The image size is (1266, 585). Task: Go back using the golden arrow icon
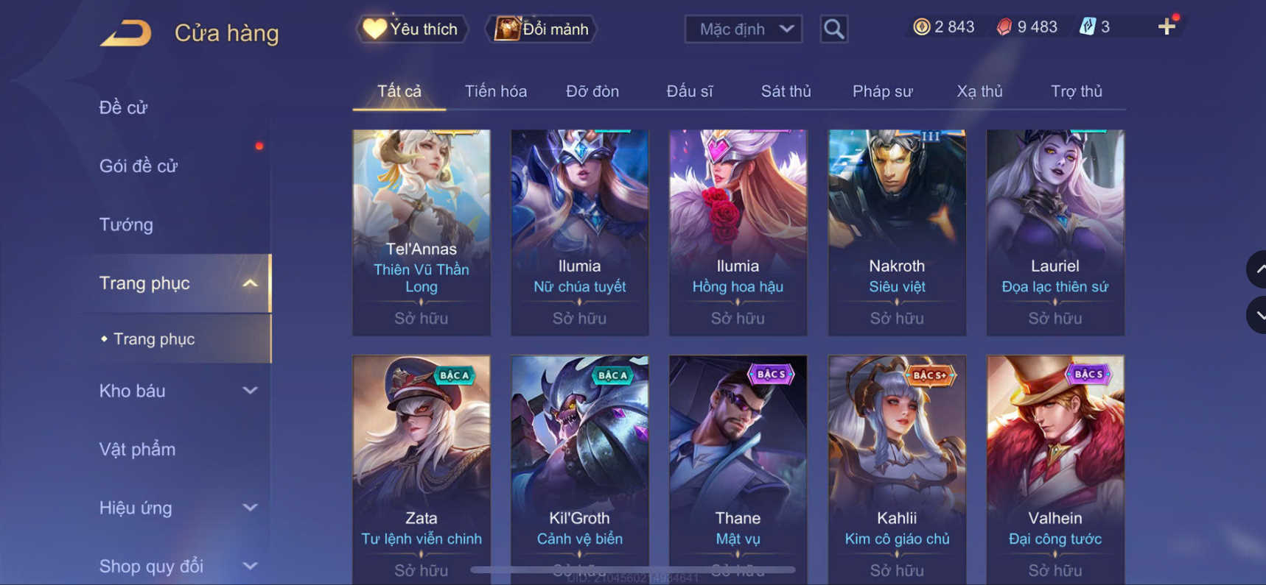click(126, 33)
